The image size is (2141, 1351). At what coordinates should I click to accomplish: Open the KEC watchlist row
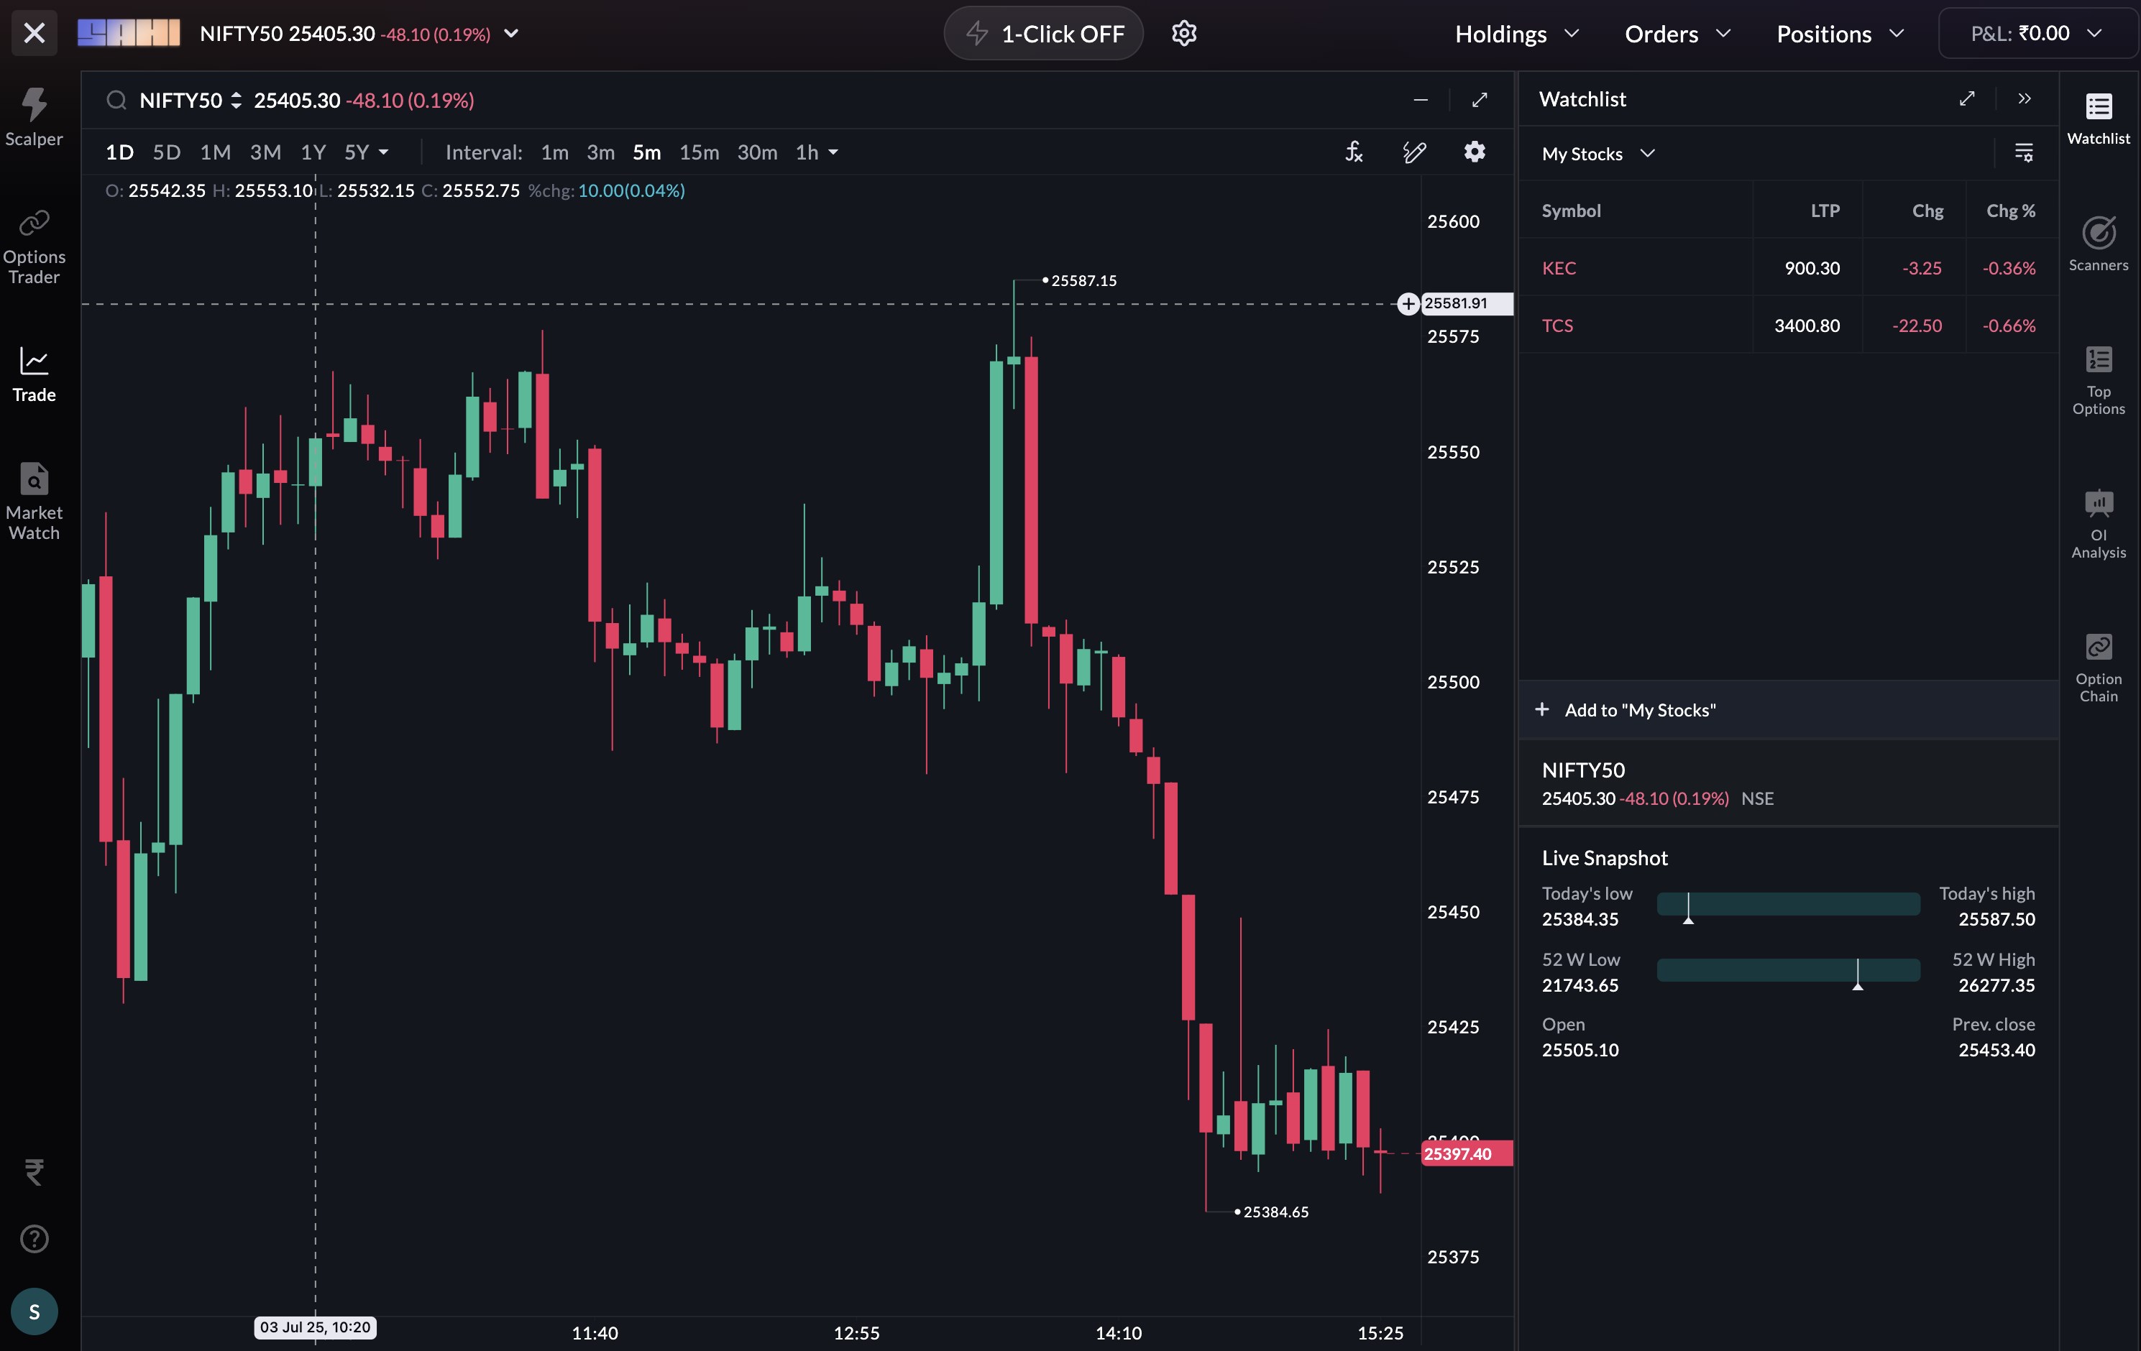point(1788,267)
